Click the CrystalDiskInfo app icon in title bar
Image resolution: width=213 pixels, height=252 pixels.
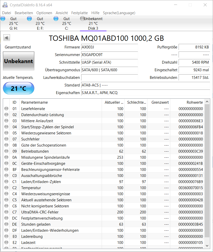click(x=5, y=5)
